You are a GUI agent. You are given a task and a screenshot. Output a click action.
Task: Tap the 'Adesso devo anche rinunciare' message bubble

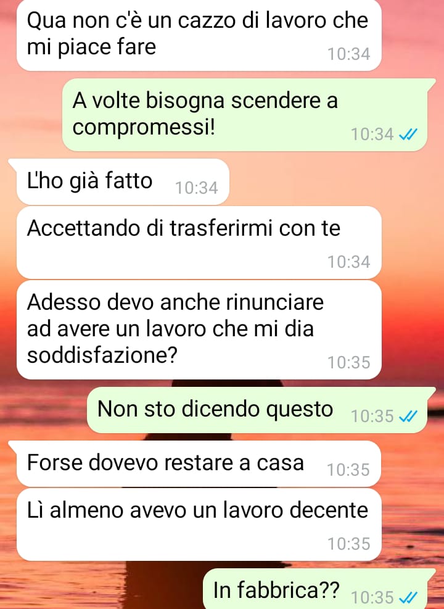199,329
